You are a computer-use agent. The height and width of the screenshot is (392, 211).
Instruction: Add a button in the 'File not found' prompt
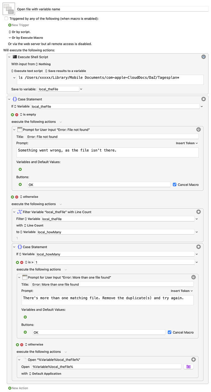tap(20, 185)
